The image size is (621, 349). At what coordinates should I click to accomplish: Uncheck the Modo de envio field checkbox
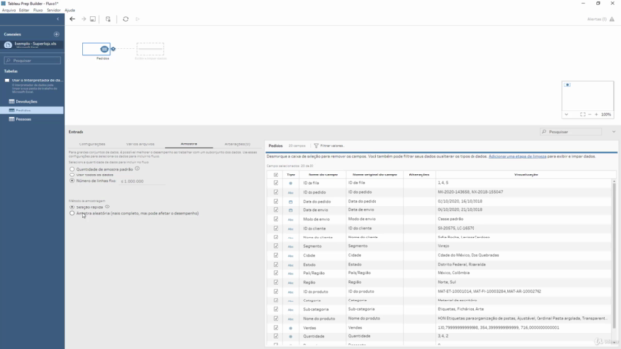point(276,219)
